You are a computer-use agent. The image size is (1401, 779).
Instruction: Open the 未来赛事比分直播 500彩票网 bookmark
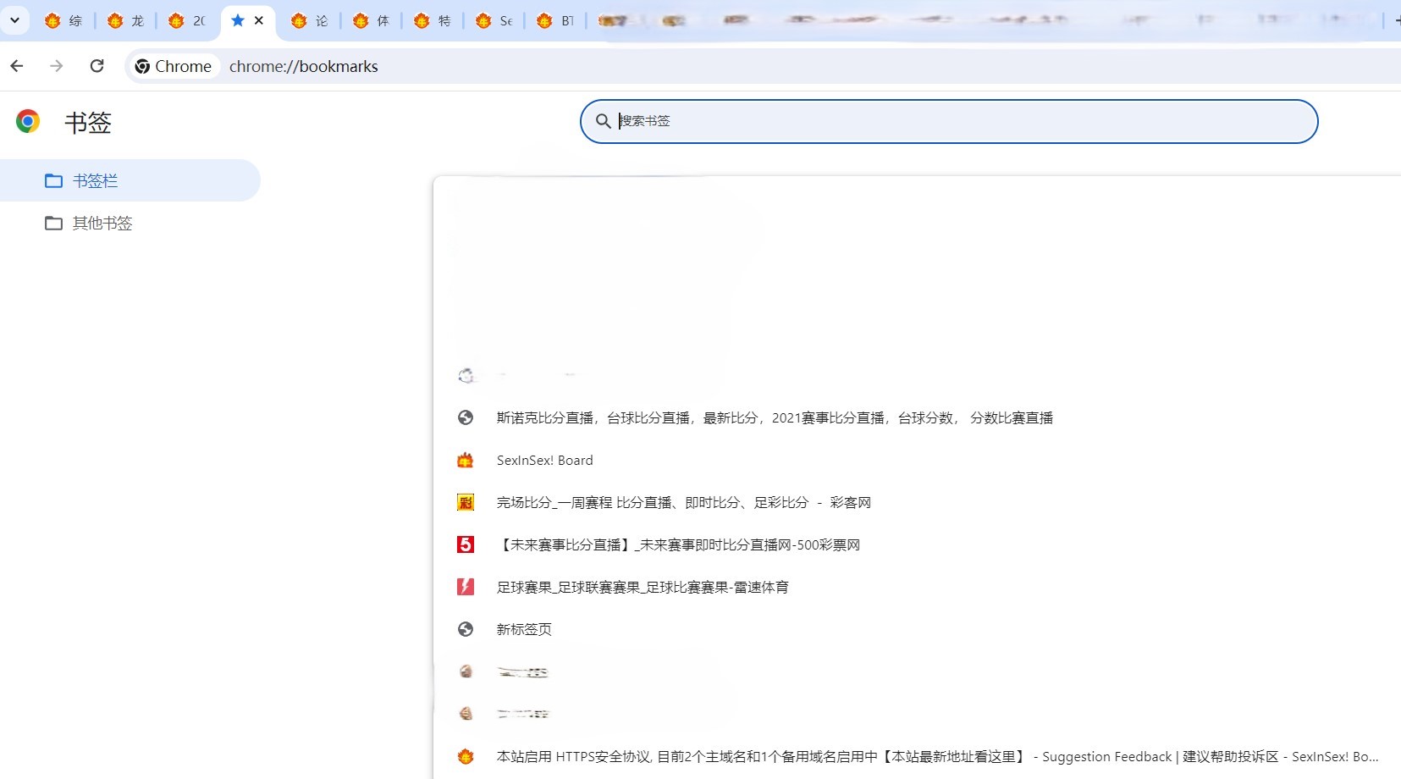click(x=678, y=544)
